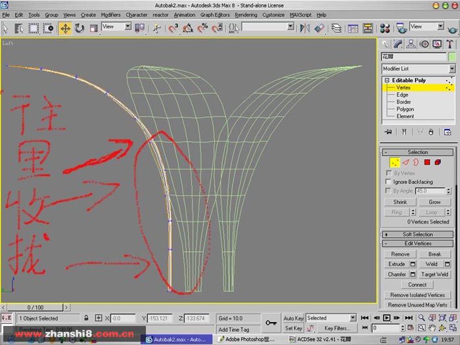
Task: Select the Move tool in the main toolbar
Action: click(x=65, y=28)
